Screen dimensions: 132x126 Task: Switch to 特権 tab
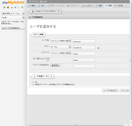[109, 6]
